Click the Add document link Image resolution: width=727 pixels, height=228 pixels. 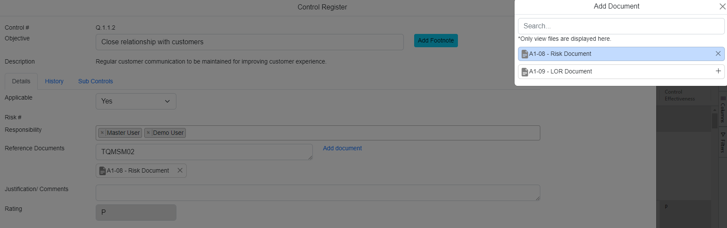(342, 148)
